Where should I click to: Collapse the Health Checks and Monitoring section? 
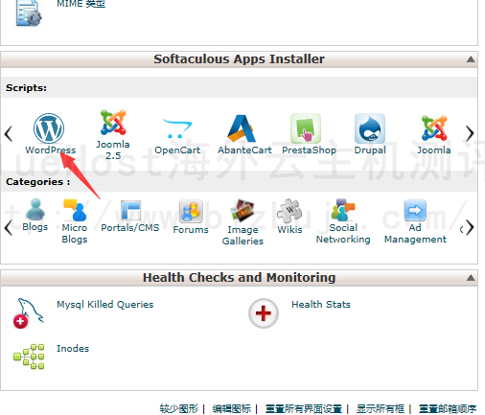[x=471, y=278]
